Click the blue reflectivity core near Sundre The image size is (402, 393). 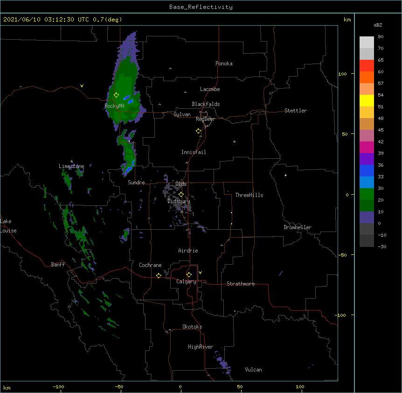point(129,169)
